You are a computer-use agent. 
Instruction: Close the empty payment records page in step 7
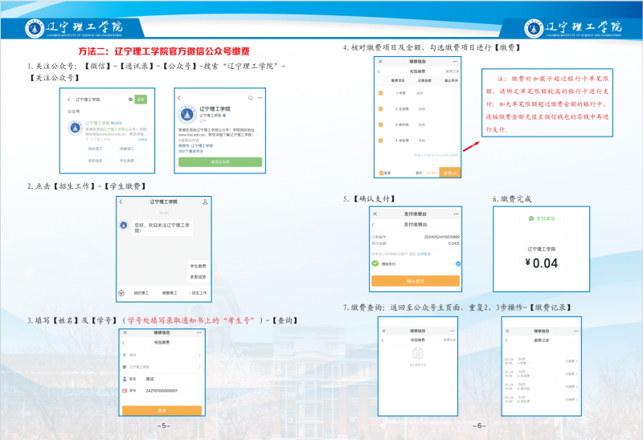click(x=384, y=331)
